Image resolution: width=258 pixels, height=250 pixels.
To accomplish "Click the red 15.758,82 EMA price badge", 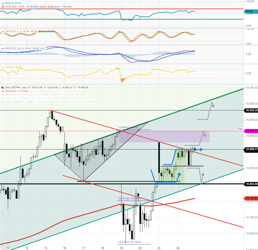I will pos(251,198).
